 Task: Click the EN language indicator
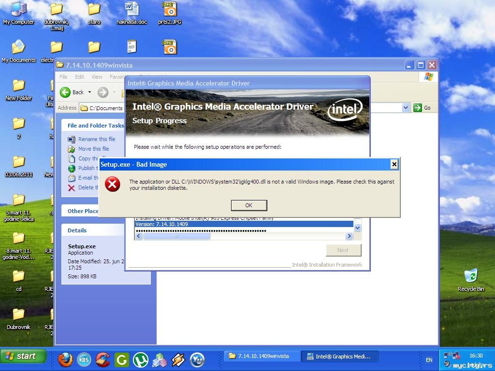click(429, 359)
